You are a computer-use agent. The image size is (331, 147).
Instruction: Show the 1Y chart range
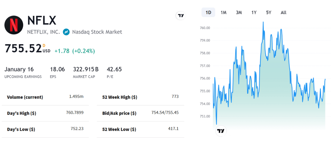[x=254, y=12]
